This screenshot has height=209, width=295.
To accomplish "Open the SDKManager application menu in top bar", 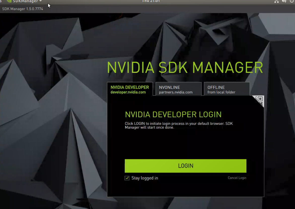I will click(x=25, y=1).
